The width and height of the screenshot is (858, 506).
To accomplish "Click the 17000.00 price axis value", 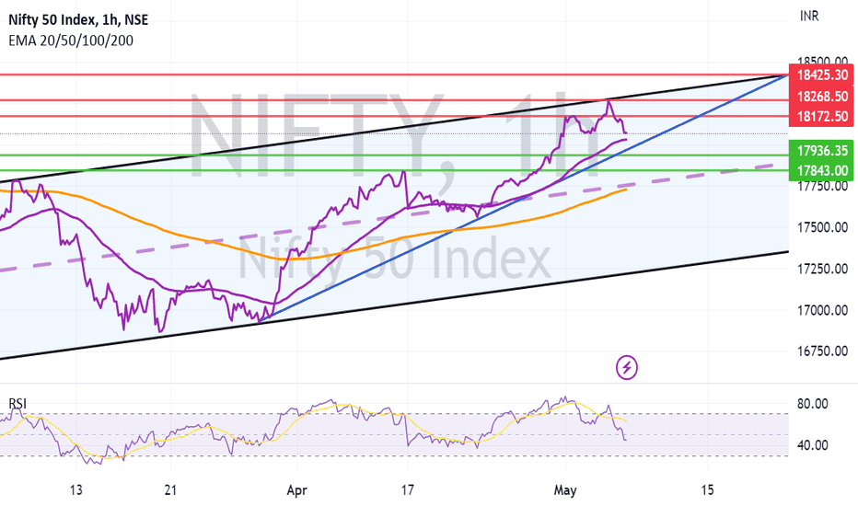I will [x=822, y=310].
